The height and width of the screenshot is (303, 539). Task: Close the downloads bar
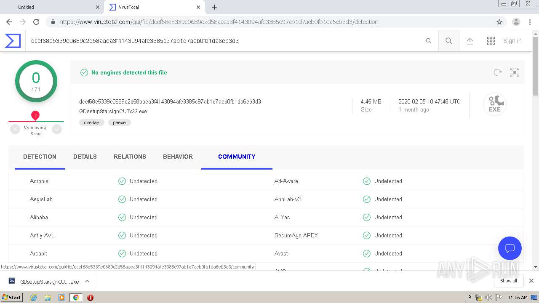(x=531, y=281)
